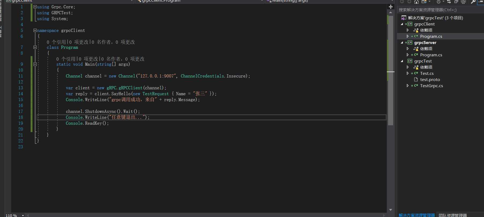Click the Pending Changes Filter clock icon
484x217 pixels.
coord(438,2)
